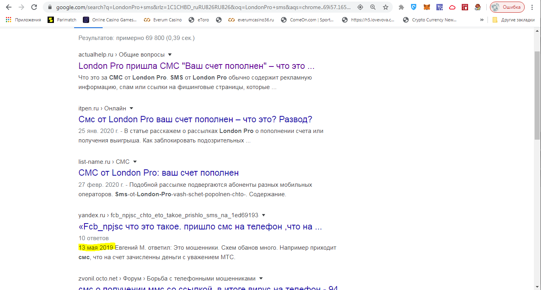Open Online Casino Games bookmark
Screen dimensions: 541x290
coord(110,20)
